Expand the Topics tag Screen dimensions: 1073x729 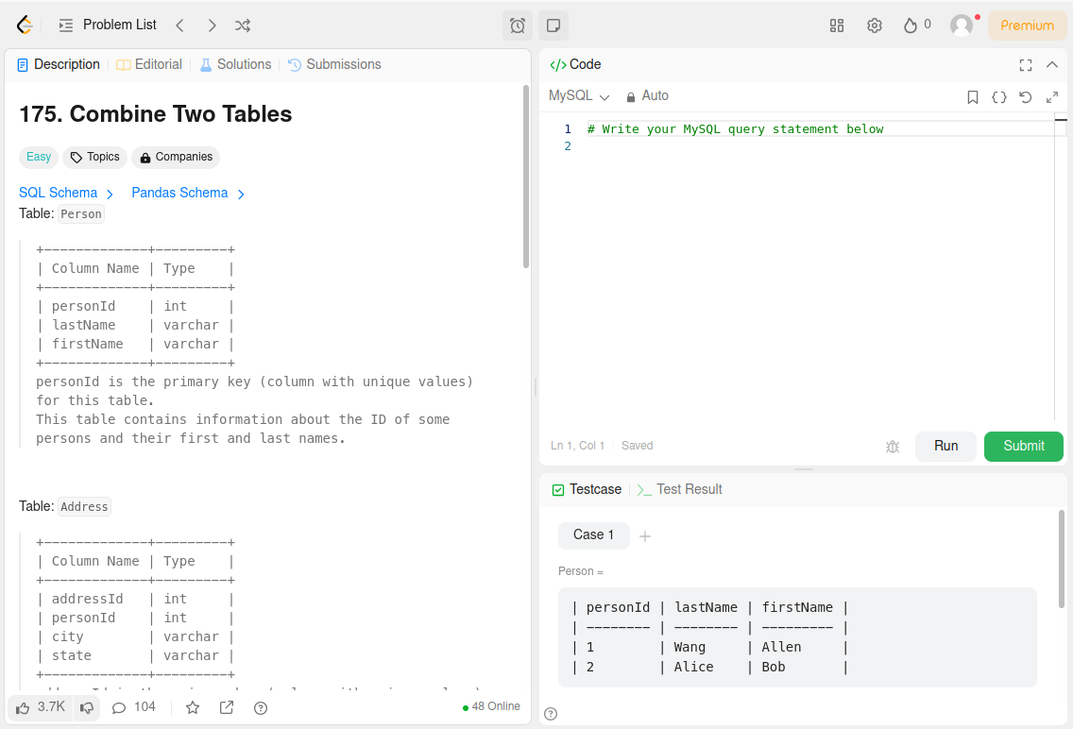pos(95,157)
